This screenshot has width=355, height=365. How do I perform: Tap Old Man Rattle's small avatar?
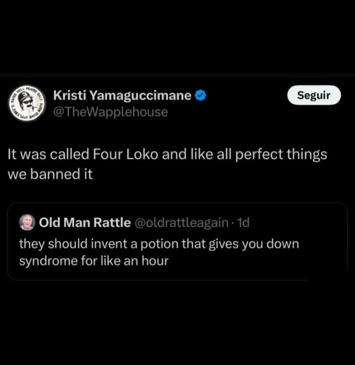[27, 222]
